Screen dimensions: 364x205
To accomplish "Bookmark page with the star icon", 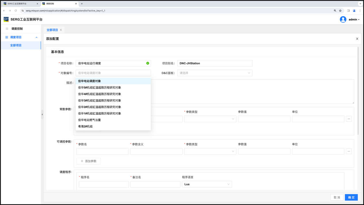I will click(x=340, y=11).
